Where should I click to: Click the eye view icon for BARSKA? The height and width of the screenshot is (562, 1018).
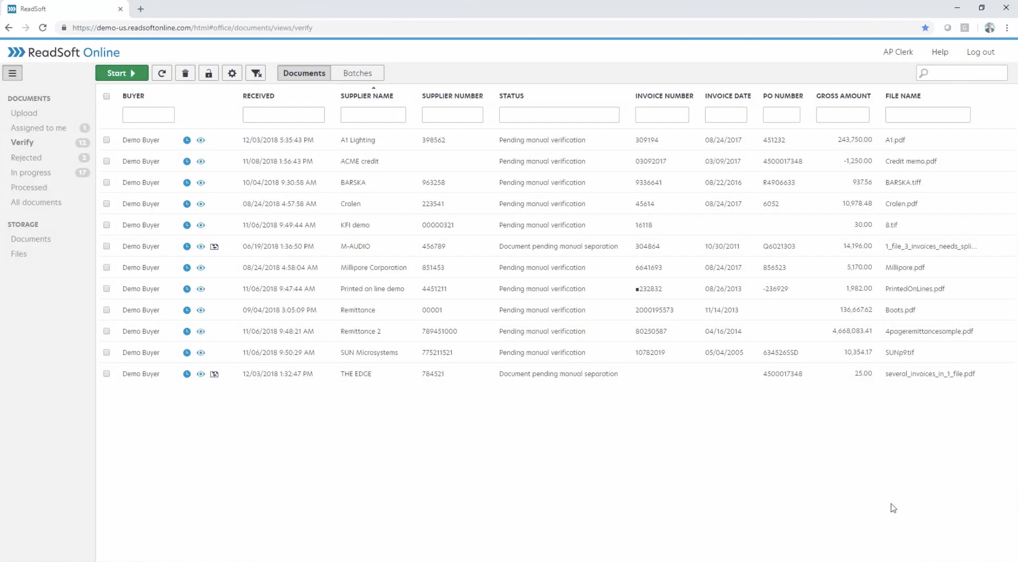pos(201,183)
